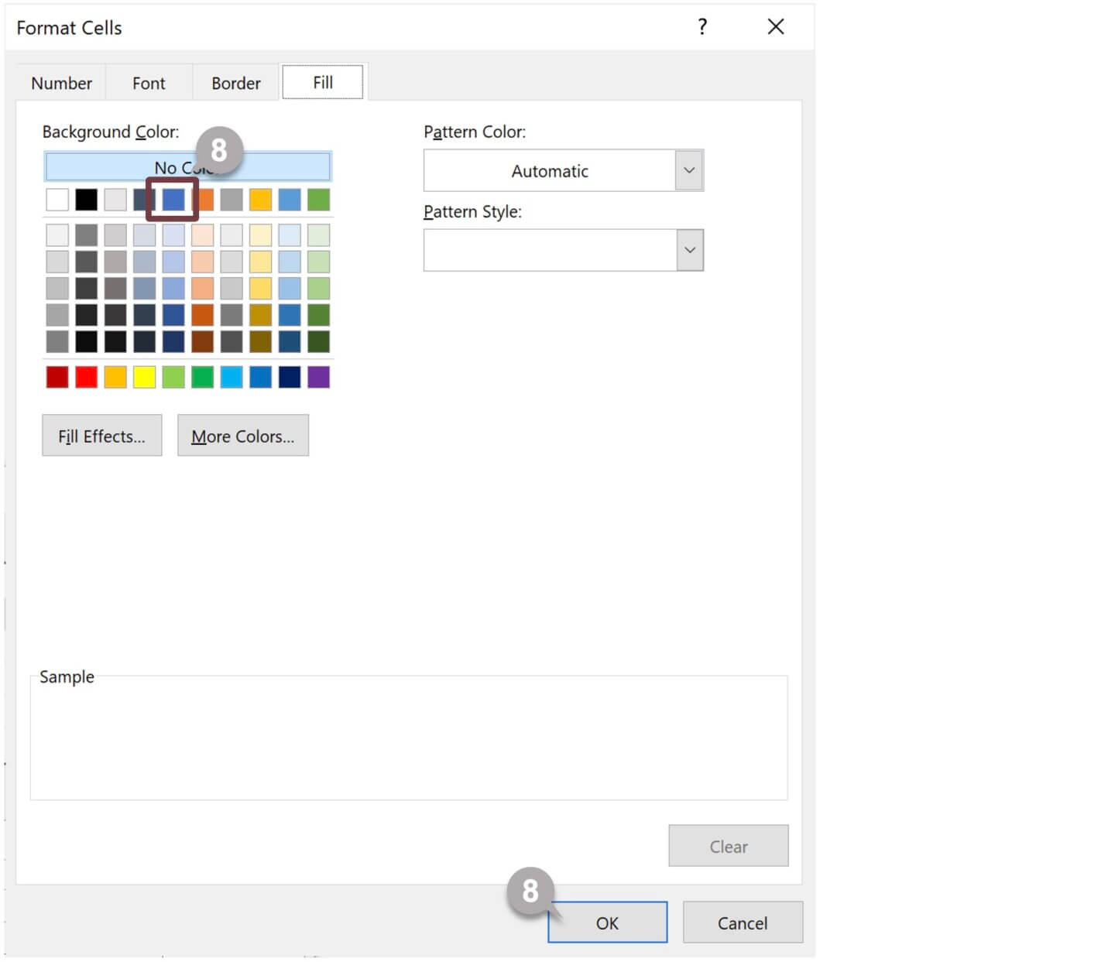The image size is (1115, 962).
Task: Select the Fill tab
Action: click(x=323, y=82)
